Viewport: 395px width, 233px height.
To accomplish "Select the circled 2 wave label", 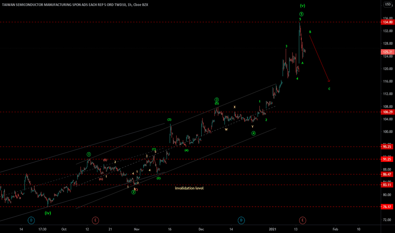I will 134,192.
